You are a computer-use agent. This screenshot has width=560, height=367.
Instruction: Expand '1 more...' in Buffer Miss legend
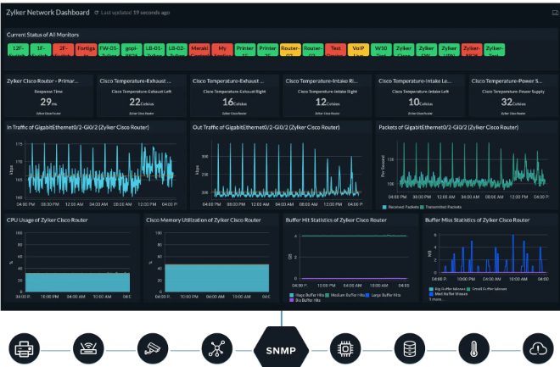[435, 299]
